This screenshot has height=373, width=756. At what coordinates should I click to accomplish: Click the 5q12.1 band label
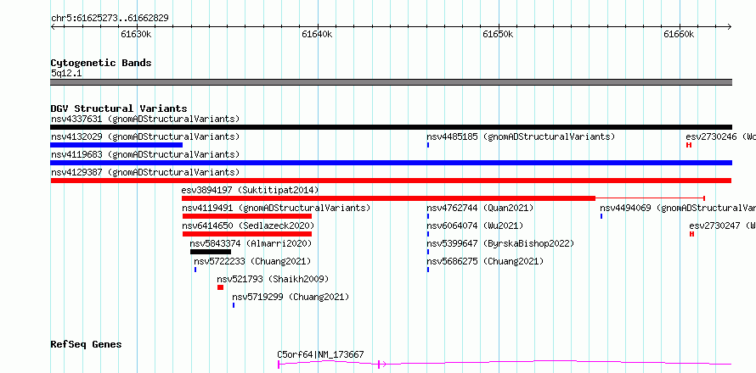point(66,74)
